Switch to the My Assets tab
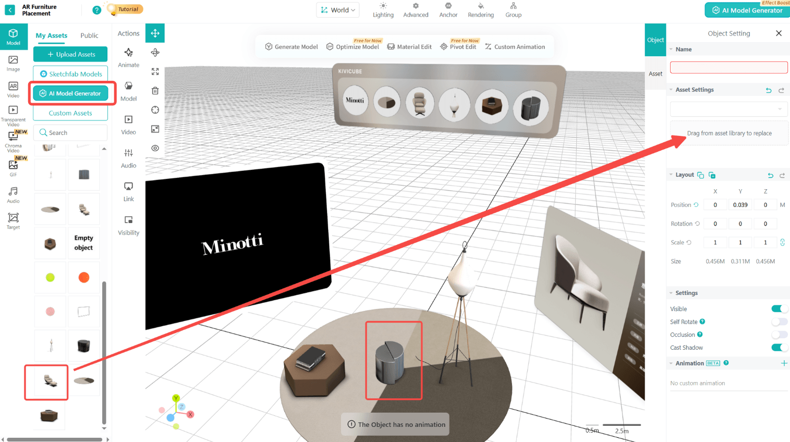The width and height of the screenshot is (790, 442). [x=51, y=35]
